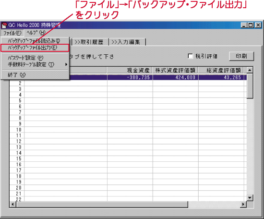Viewport: 264px width, 219px height.
Task: Click horizontal scrollbar right arrow
Action: pos(243,204)
